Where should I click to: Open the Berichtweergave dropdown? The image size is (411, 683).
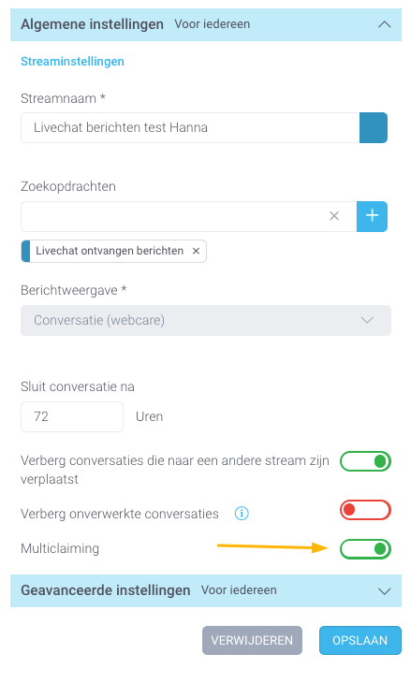206,321
